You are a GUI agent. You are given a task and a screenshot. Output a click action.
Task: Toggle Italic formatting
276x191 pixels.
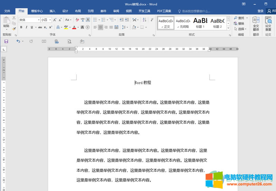(x=26, y=27)
